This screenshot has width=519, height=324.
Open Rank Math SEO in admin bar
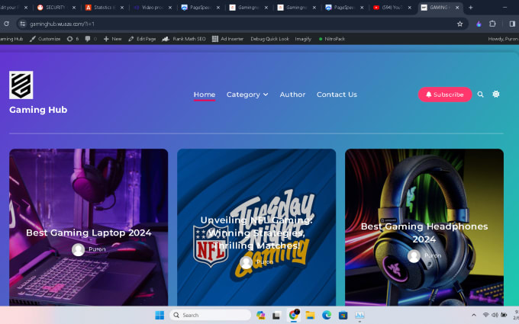point(184,39)
